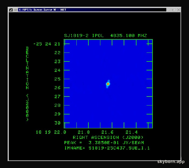
Task: Click the declination tick label '26'
Action: click(57, 88)
